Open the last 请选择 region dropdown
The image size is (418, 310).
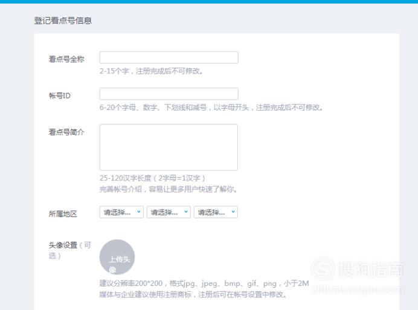tap(216, 212)
